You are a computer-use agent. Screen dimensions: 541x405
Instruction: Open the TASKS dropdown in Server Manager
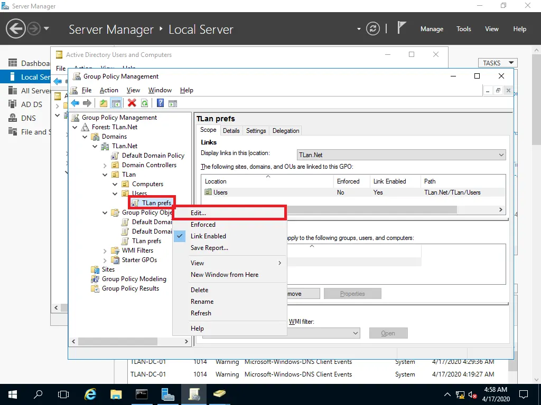[498, 63]
